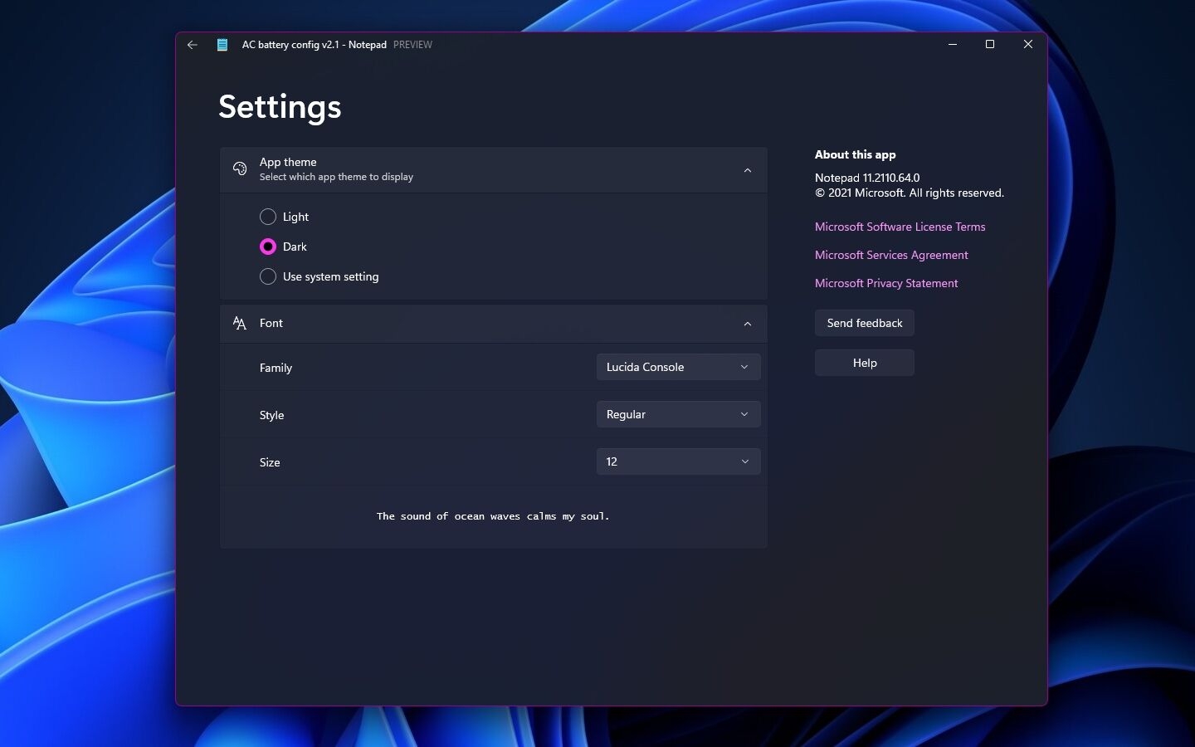This screenshot has height=747, width=1195.
Task: Open the Style dropdown showing Regular
Action: [678, 414]
